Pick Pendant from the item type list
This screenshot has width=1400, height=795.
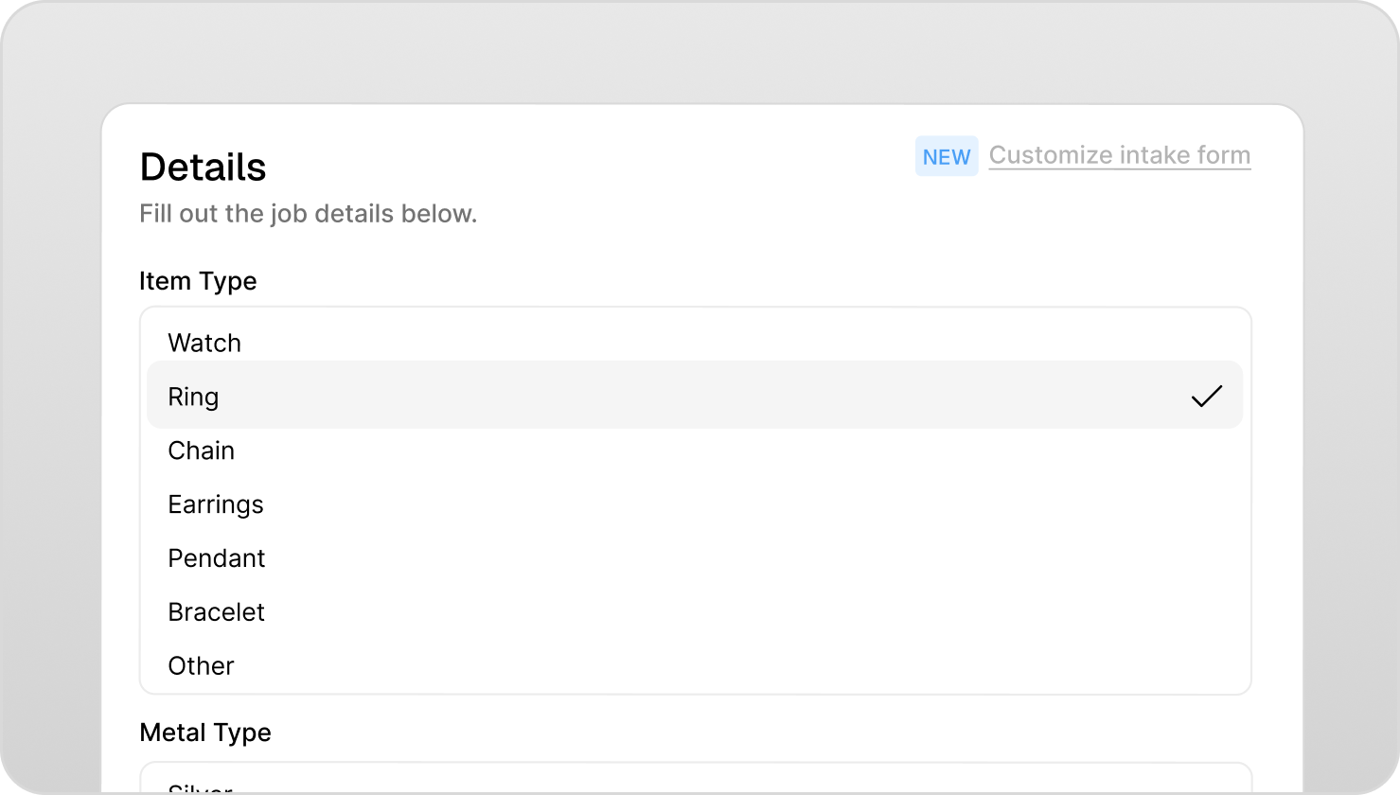217,558
